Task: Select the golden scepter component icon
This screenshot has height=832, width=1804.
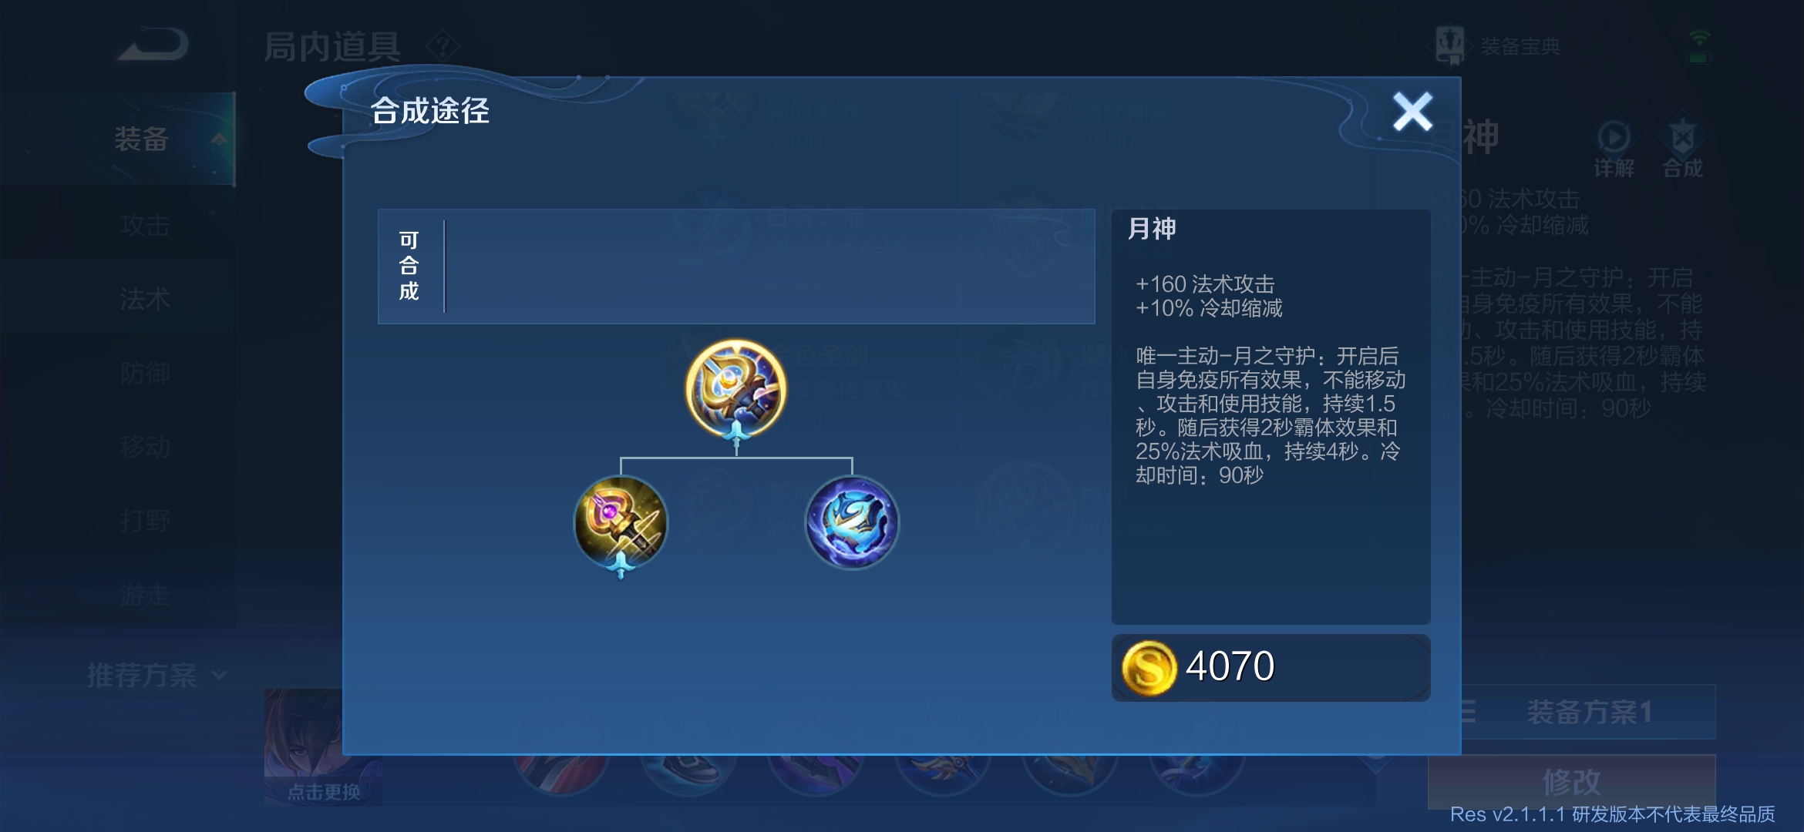Action: click(621, 523)
